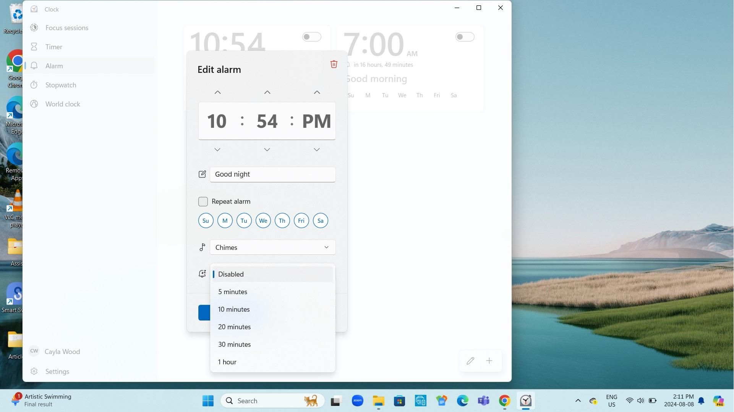This screenshot has width=734, height=412.
Task: Open Focus sessions in the sidebar
Action: pyautogui.click(x=66, y=28)
